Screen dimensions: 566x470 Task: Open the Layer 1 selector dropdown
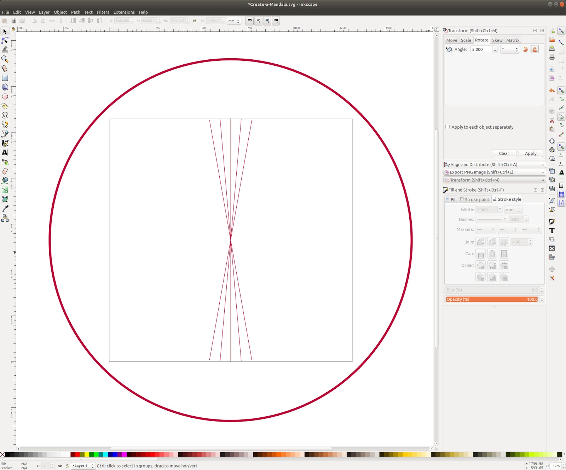pyautogui.click(x=83, y=466)
